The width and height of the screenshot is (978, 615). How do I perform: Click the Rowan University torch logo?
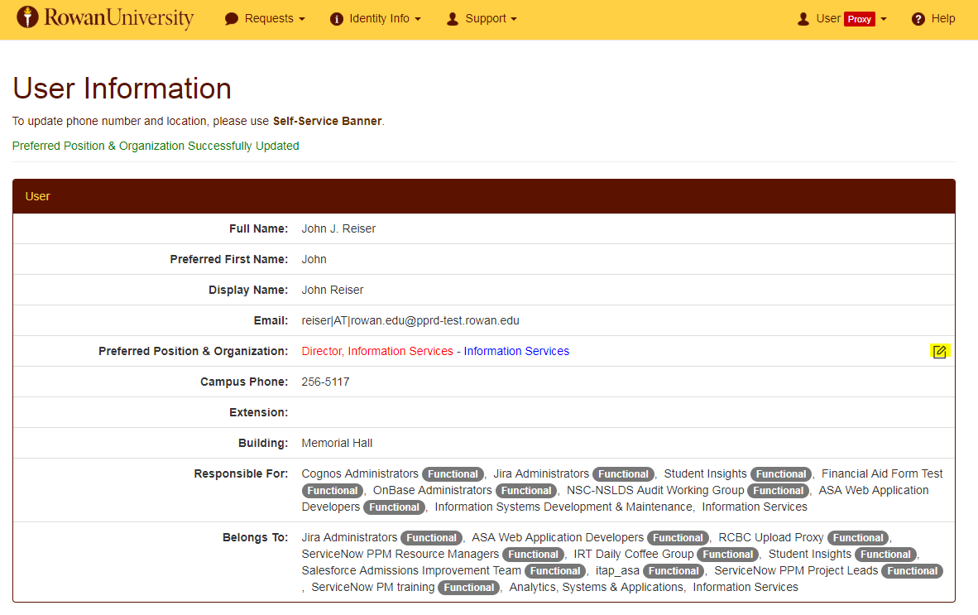[26, 17]
